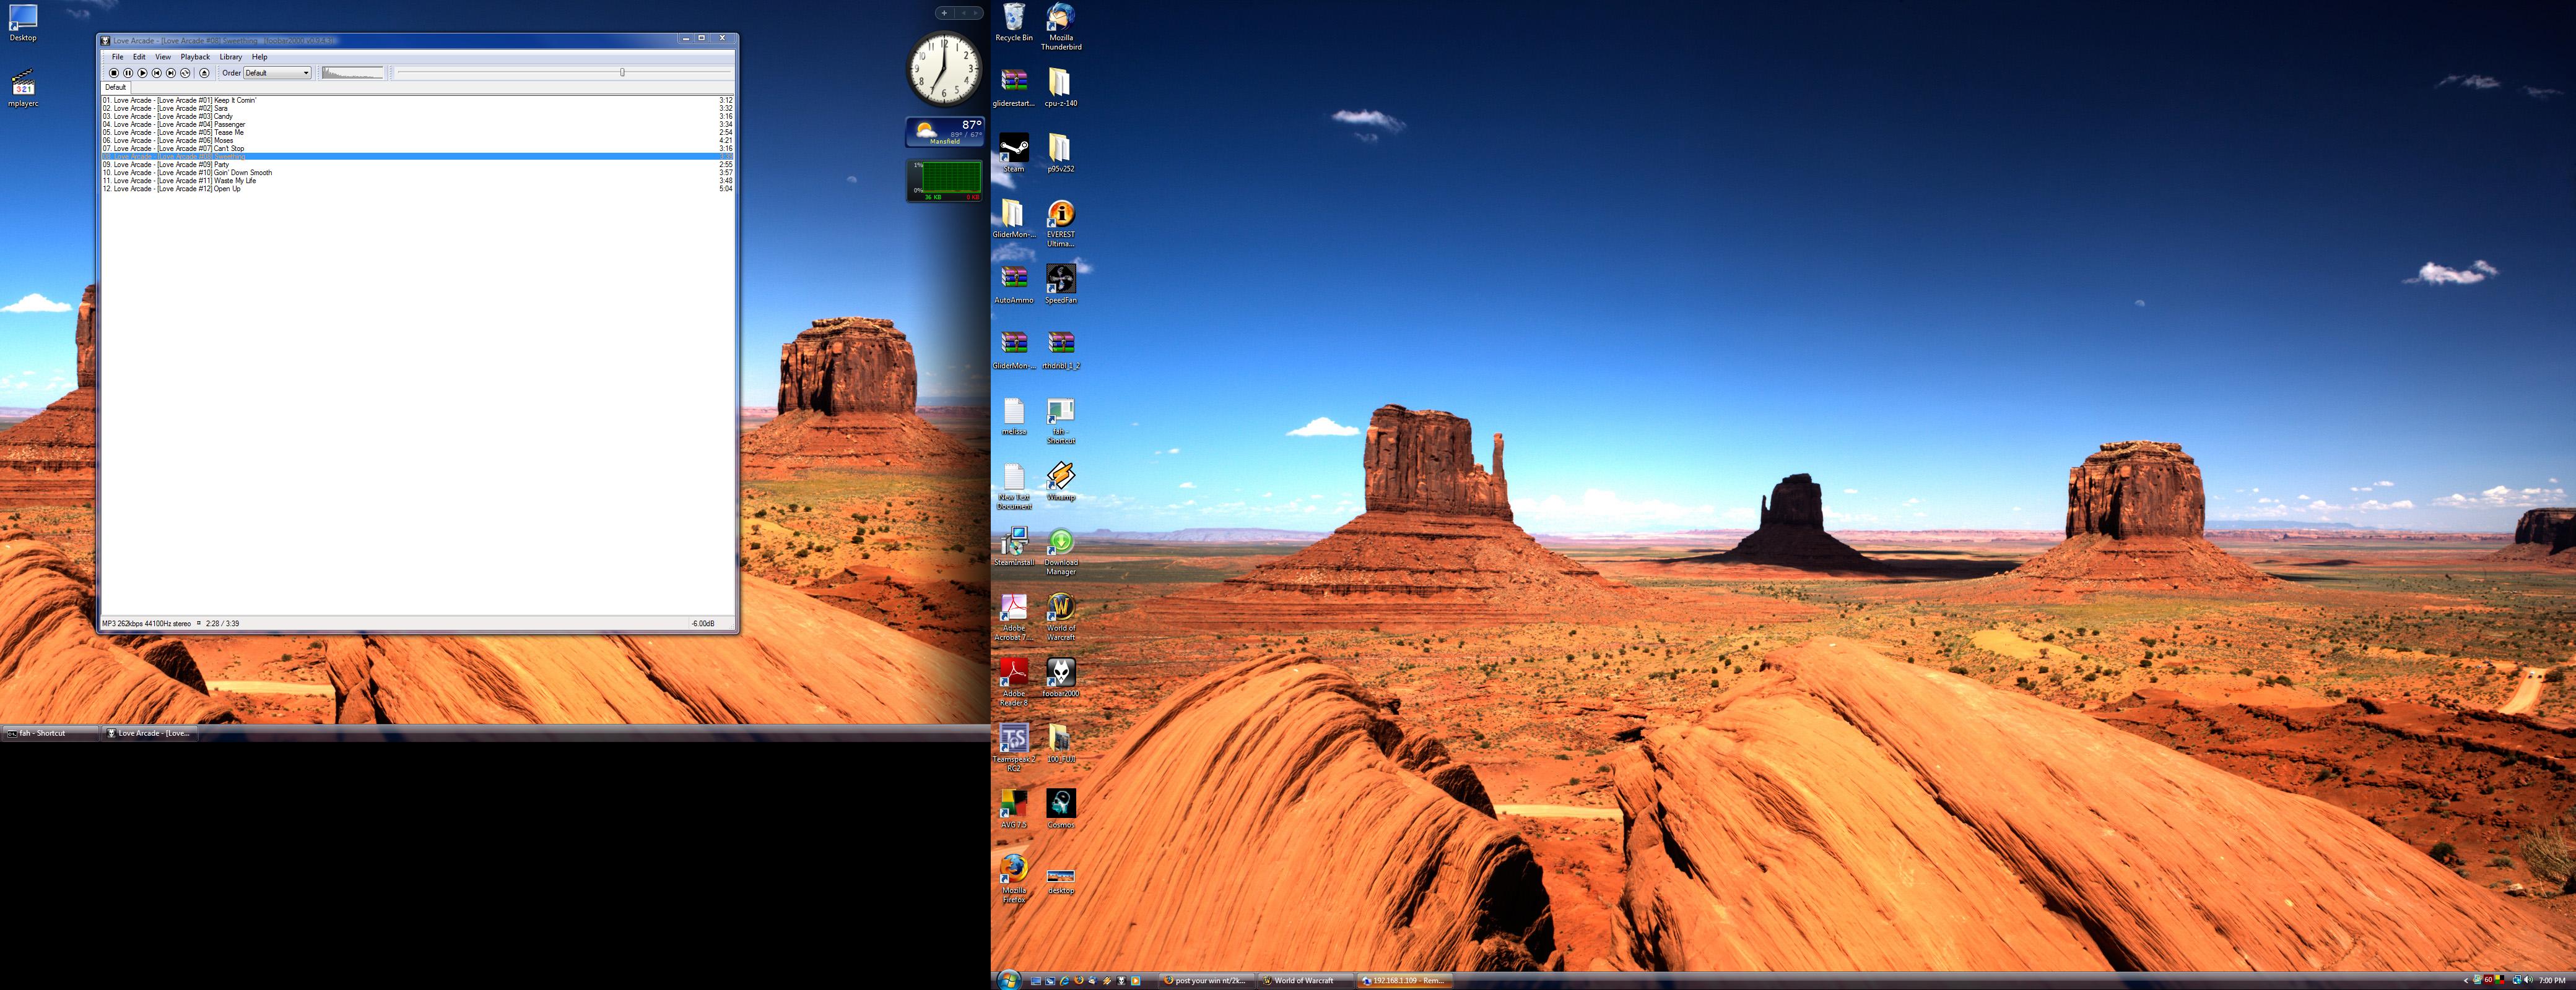This screenshot has height=990, width=2576.
Task: Select track 12 Open Up in the playlist
Action: pos(226,189)
